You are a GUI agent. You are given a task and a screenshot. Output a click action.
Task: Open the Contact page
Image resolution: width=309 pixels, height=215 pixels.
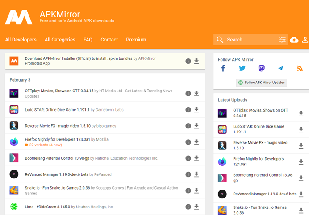tap(109, 40)
